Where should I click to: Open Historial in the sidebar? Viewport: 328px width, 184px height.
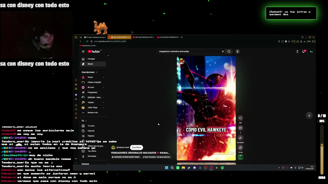[93, 131]
